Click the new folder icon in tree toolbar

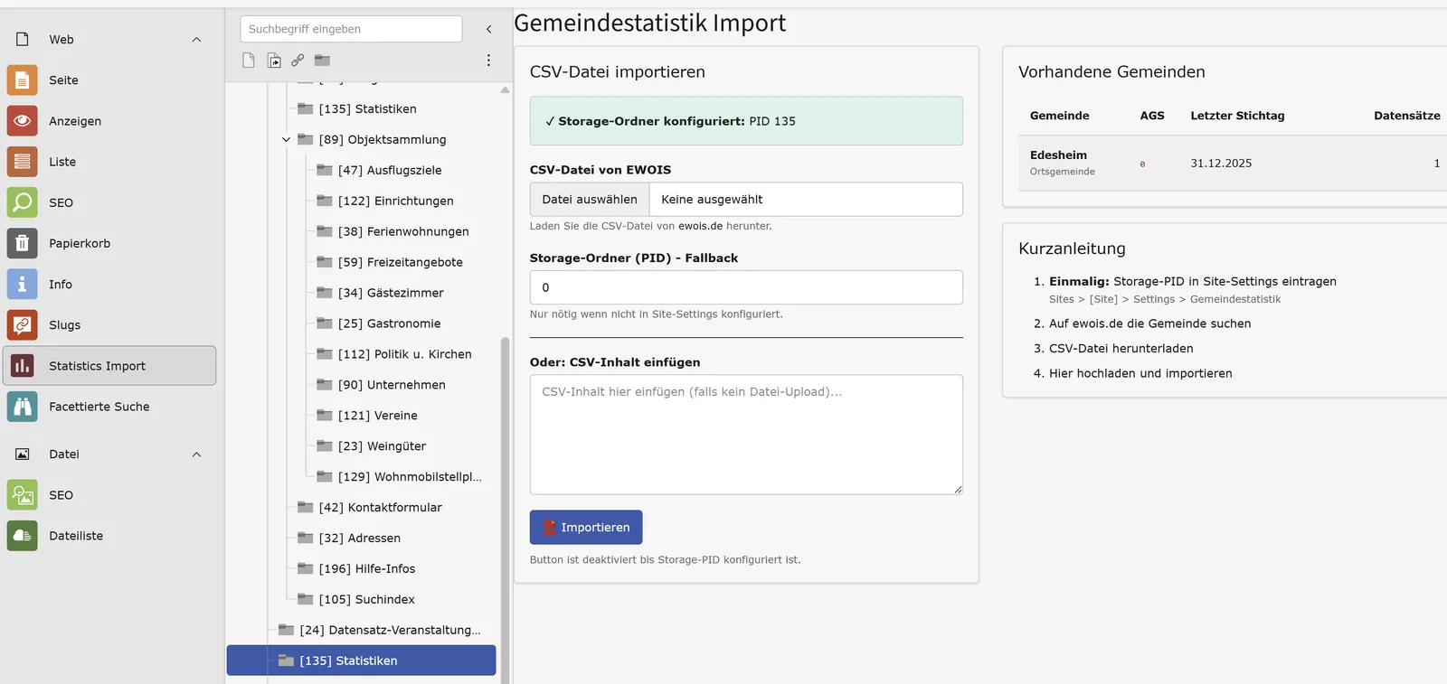[x=322, y=61]
